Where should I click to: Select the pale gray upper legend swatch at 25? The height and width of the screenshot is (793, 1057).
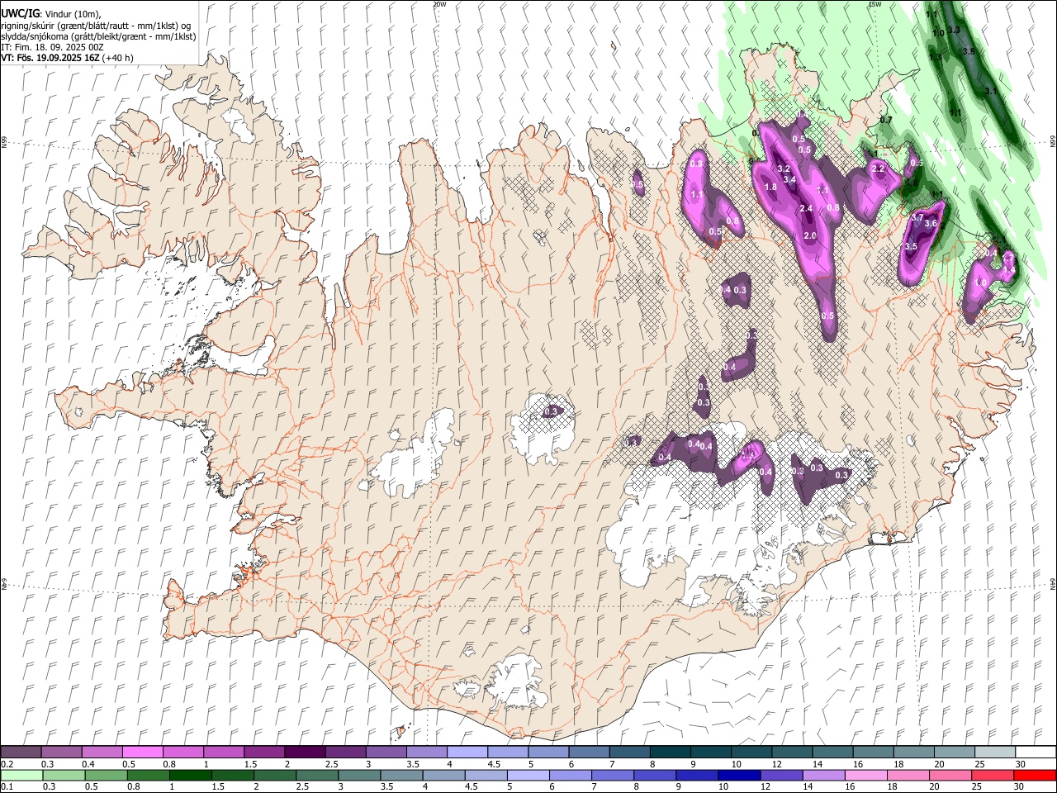click(994, 753)
